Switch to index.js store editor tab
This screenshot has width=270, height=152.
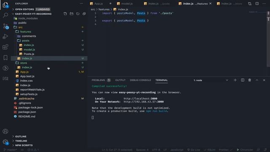point(231,4)
